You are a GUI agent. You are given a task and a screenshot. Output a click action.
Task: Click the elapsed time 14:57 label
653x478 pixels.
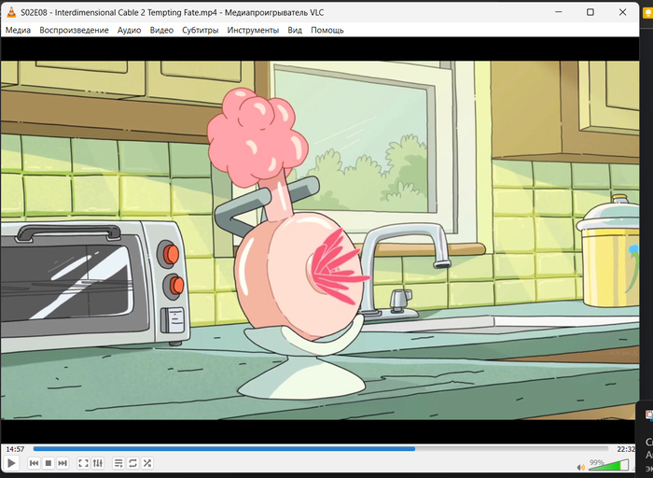[15, 449]
